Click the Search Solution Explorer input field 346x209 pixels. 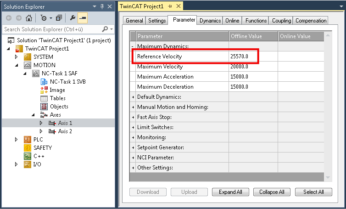(52, 29)
